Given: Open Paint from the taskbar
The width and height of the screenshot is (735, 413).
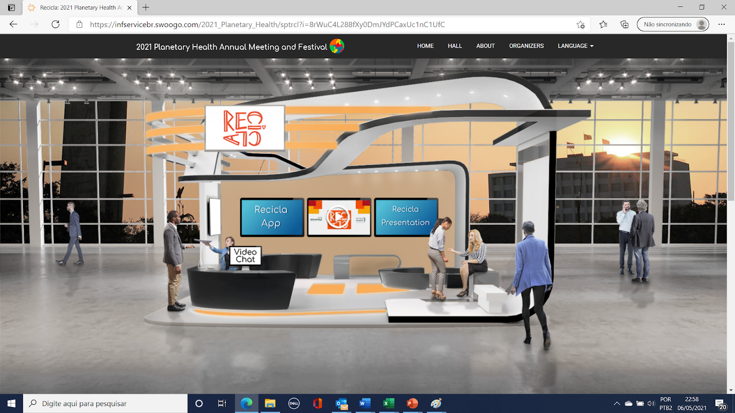Looking at the screenshot, I should click(x=436, y=403).
